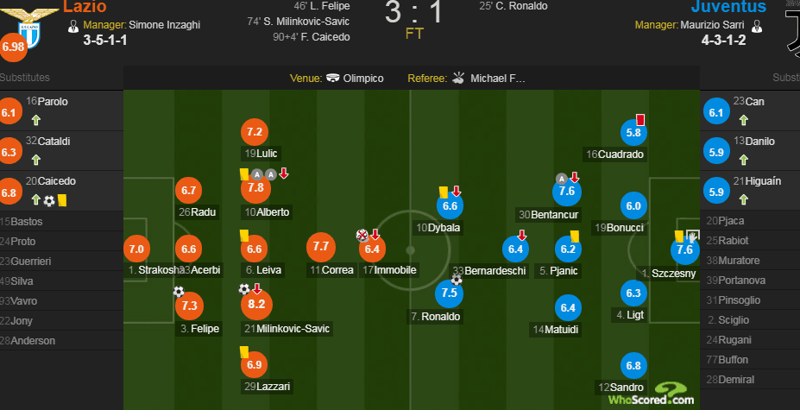Click the goal ball icon beside Felipe
The image size is (800, 410).
tap(178, 292)
